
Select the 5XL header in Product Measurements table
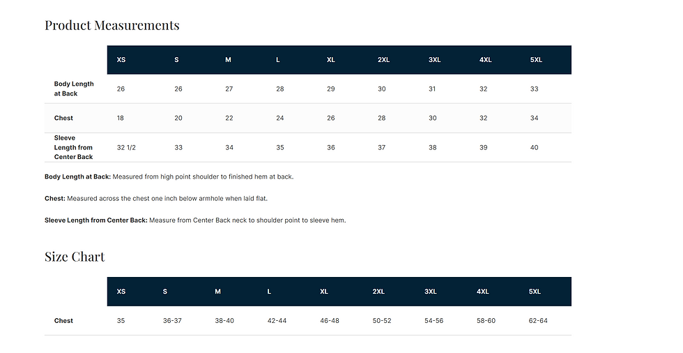point(536,60)
